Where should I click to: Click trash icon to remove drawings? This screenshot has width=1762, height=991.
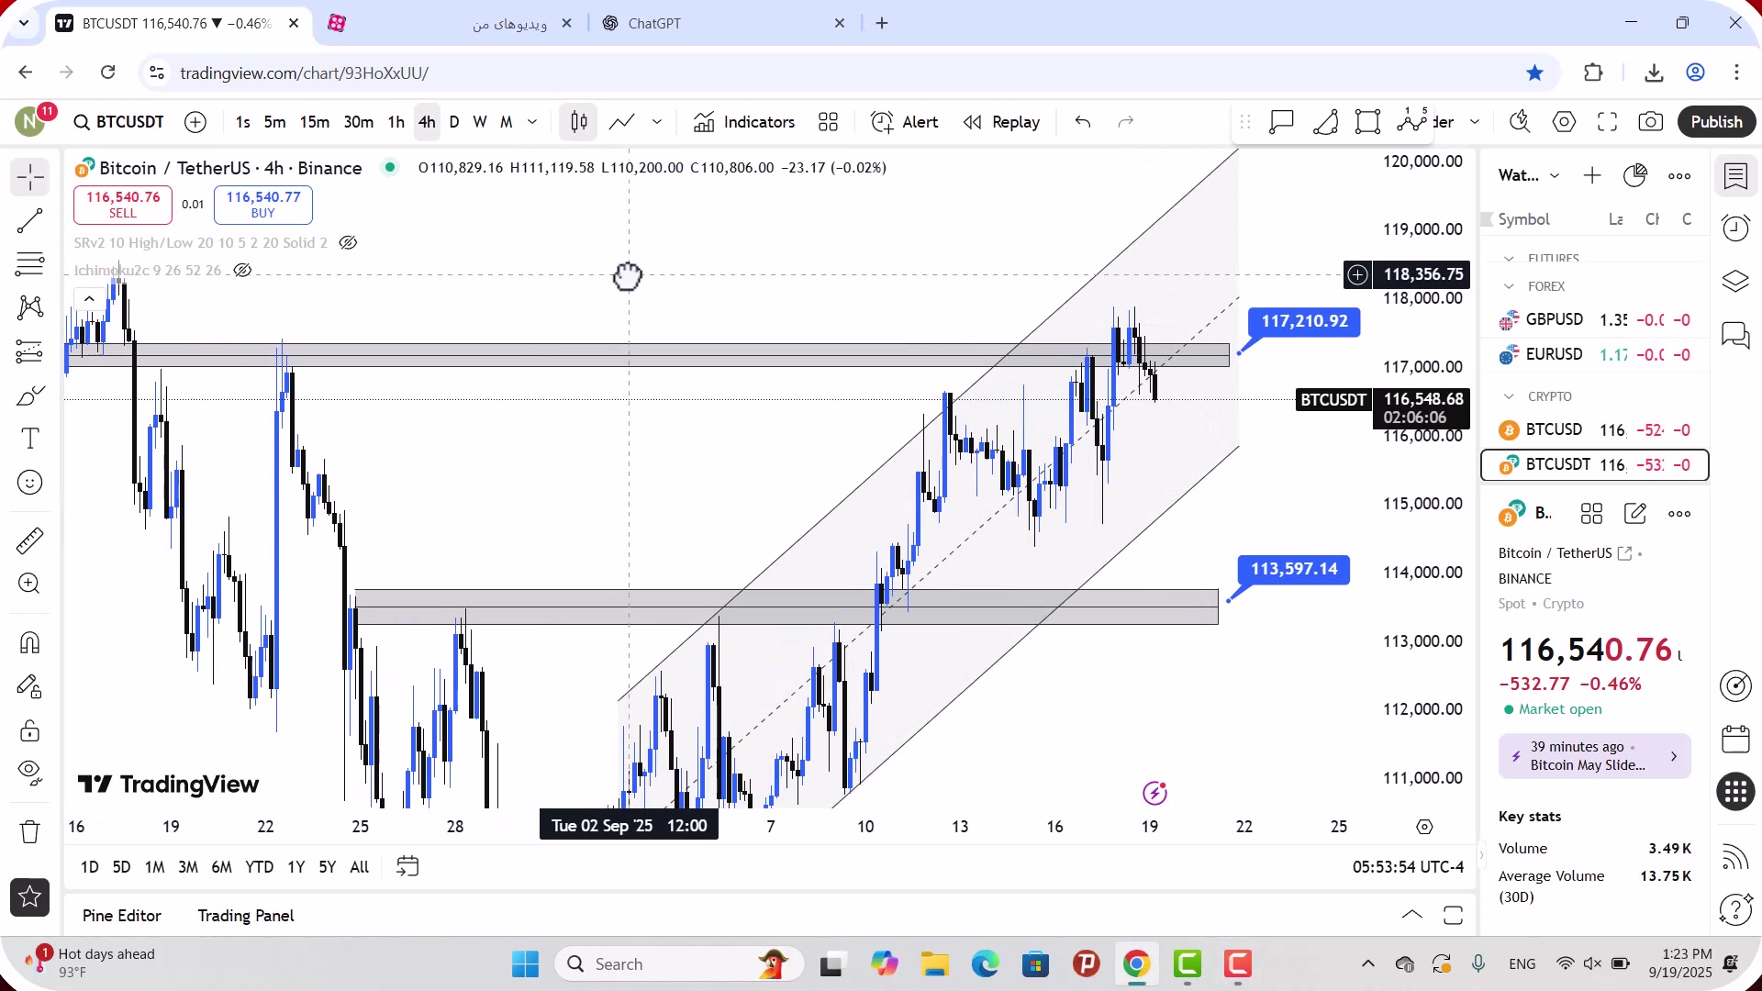point(30,831)
